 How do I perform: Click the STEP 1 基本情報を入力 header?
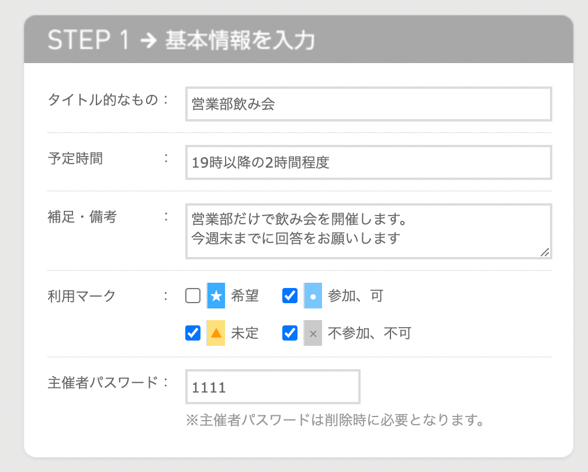click(181, 41)
